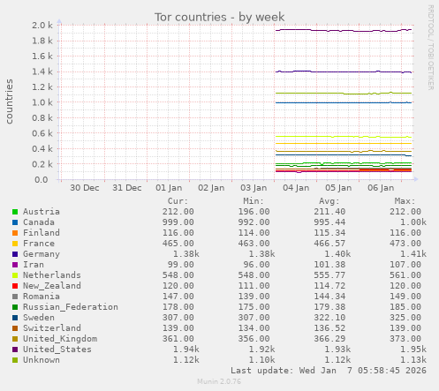Viewport: 439px width, 391px height.
Task: Click the France max value 473.00
Action: point(405,244)
